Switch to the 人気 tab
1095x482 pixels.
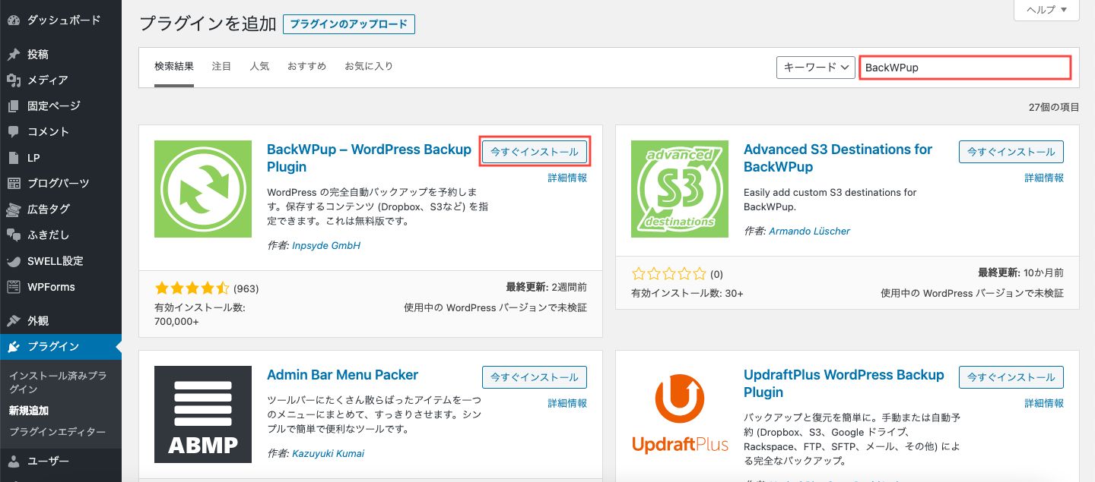pos(259,67)
